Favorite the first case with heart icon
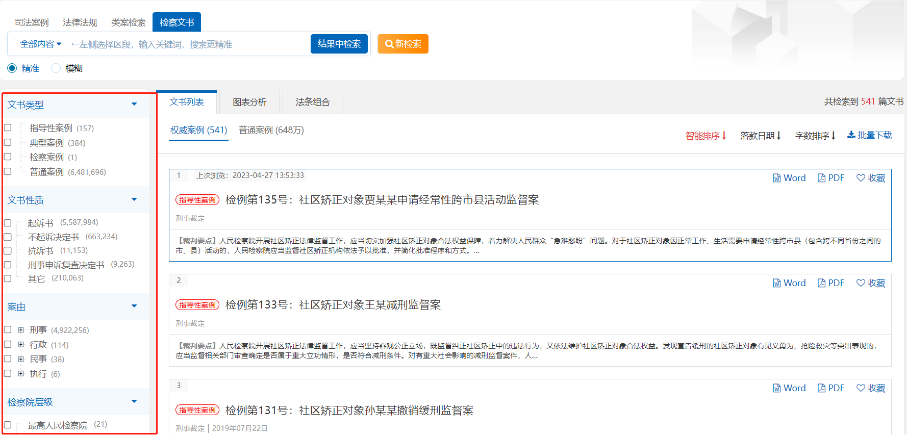The image size is (907, 435). [870, 178]
